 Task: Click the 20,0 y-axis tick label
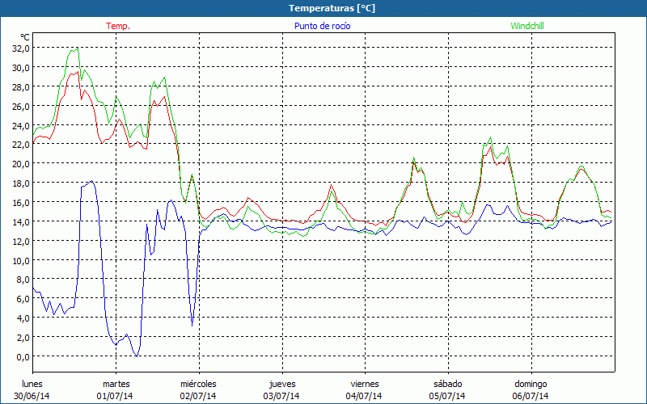click(x=21, y=163)
